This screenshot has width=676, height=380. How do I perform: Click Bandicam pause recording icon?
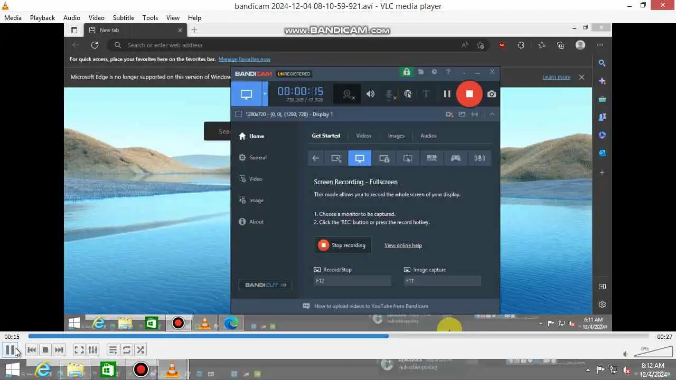pyautogui.click(x=447, y=94)
